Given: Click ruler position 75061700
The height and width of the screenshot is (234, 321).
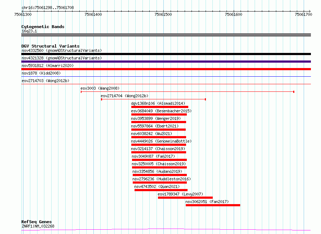Looking at the screenshot, I should pos(303,14).
